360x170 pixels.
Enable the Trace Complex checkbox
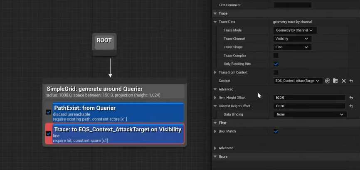[x=276, y=55]
